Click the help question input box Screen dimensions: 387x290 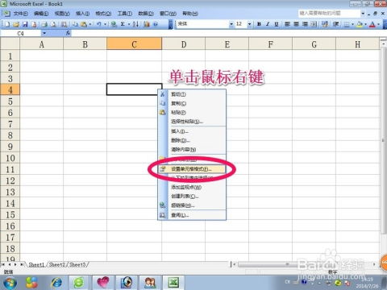329,13
